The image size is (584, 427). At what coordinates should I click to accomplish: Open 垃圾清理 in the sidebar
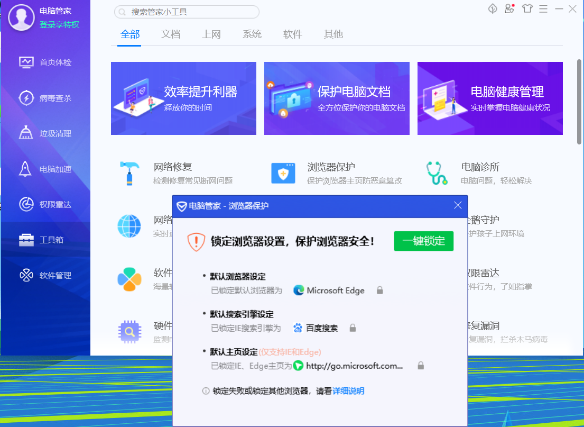pos(45,133)
